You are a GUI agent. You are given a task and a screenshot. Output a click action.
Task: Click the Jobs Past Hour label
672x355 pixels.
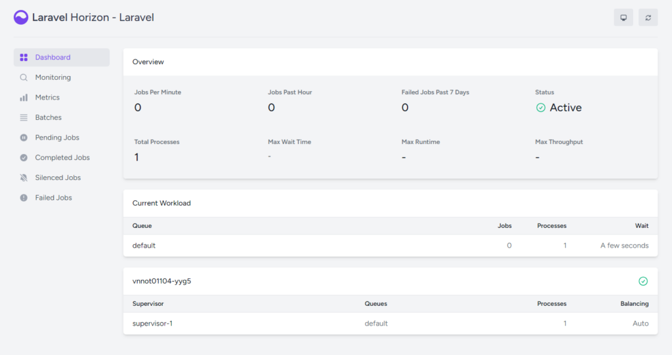289,92
